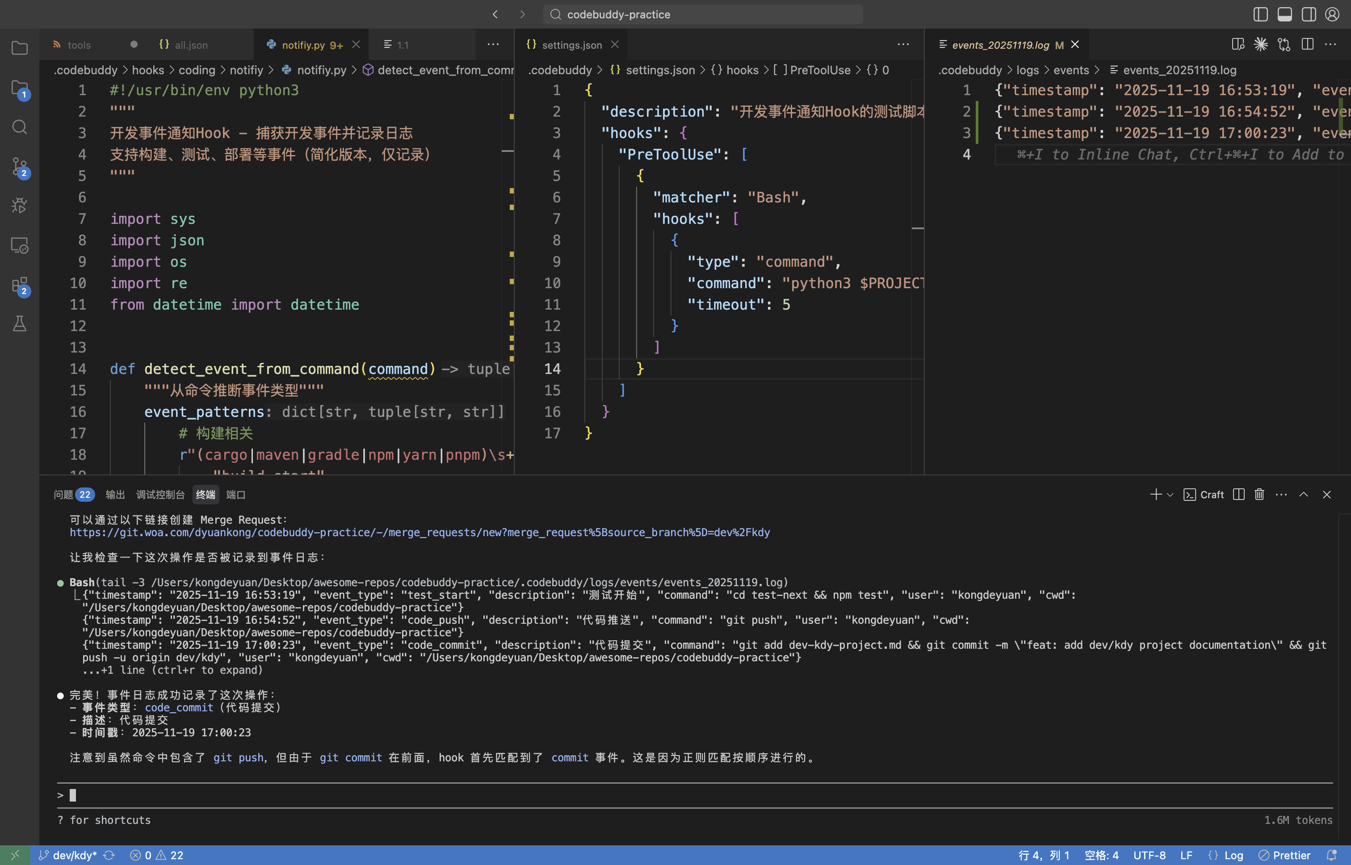Open the 问题 problems panel tab
This screenshot has width=1351, height=865.
pyautogui.click(x=74, y=494)
